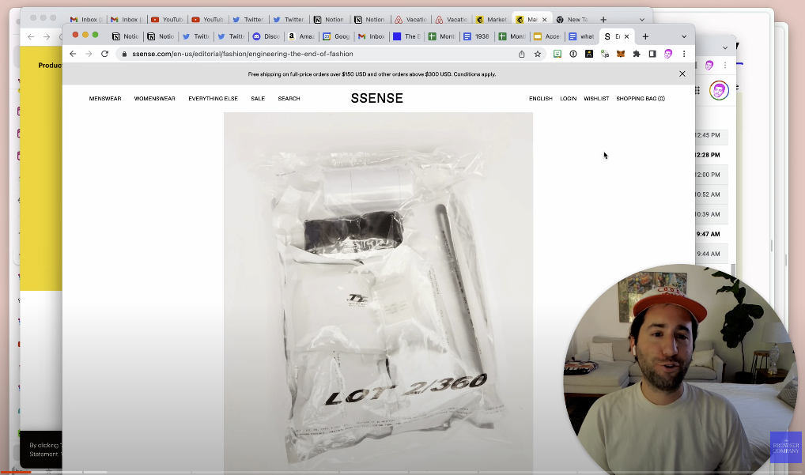This screenshot has width=805, height=475.
Task: Go forward in the back Mailchimp window
Action: point(47,37)
